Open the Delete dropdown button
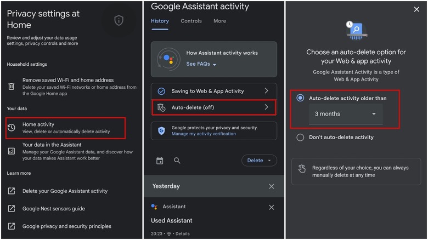428x240 pixels. click(x=259, y=161)
